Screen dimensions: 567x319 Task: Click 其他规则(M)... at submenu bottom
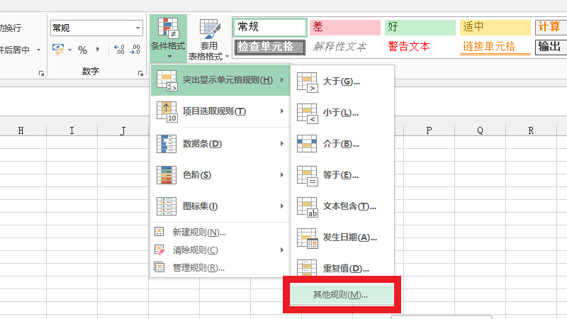[341, 294]
